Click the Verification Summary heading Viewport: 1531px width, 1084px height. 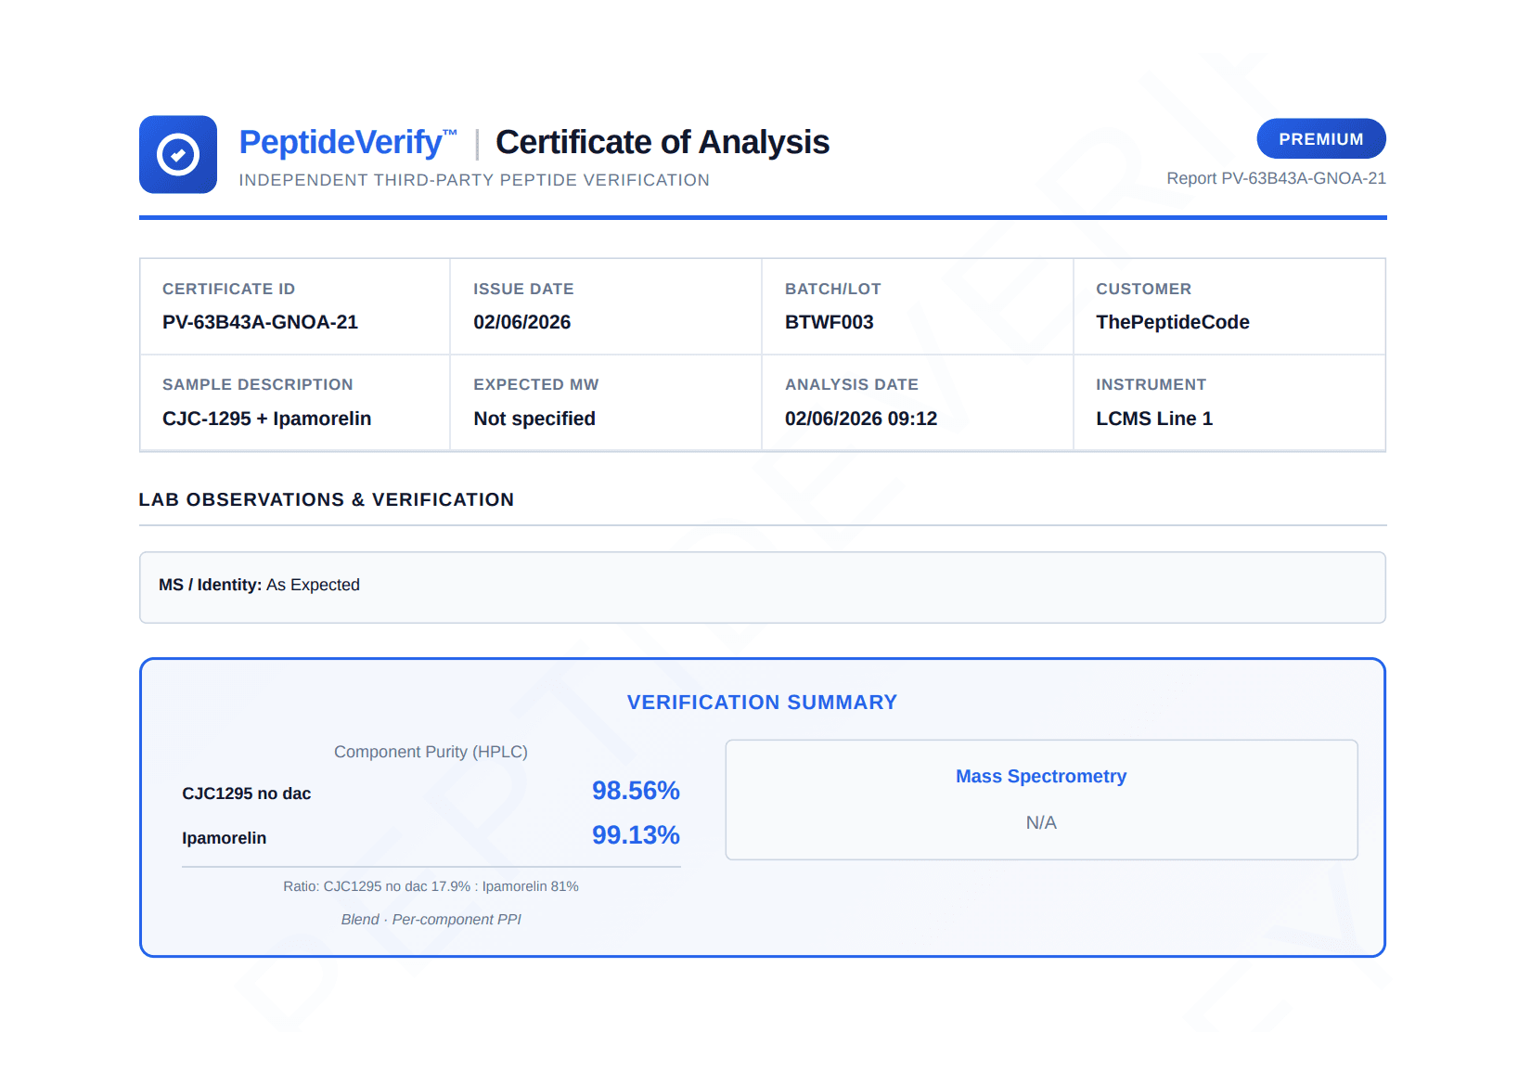coord(762,703)
